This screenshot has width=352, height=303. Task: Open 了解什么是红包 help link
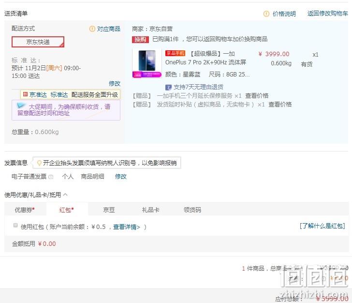pos(323,226)
